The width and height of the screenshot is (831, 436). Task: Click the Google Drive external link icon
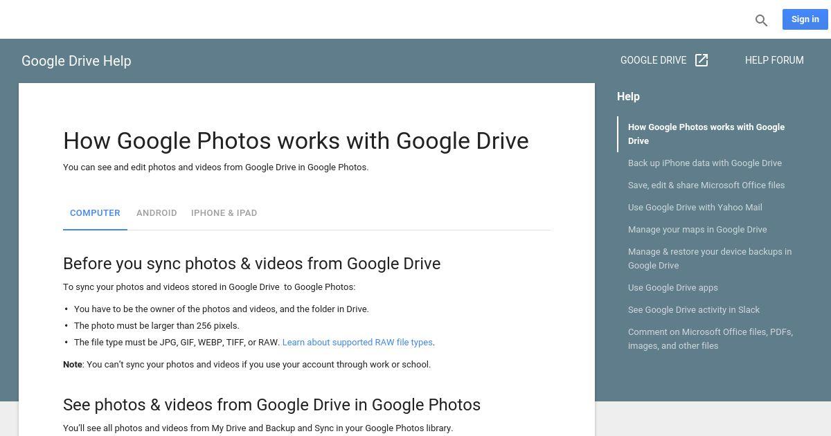coord(702,60)
